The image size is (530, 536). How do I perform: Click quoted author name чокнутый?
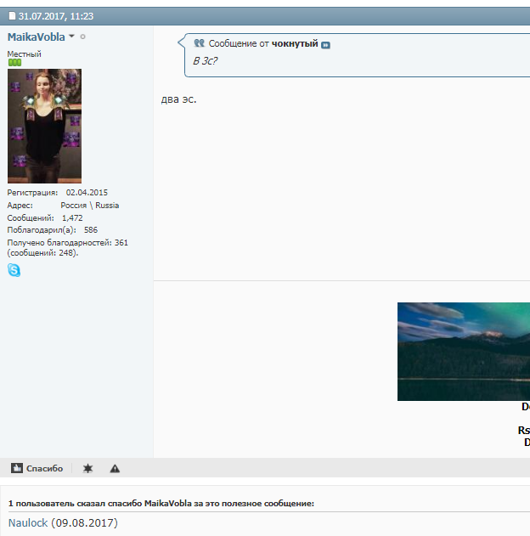(295, 43)
